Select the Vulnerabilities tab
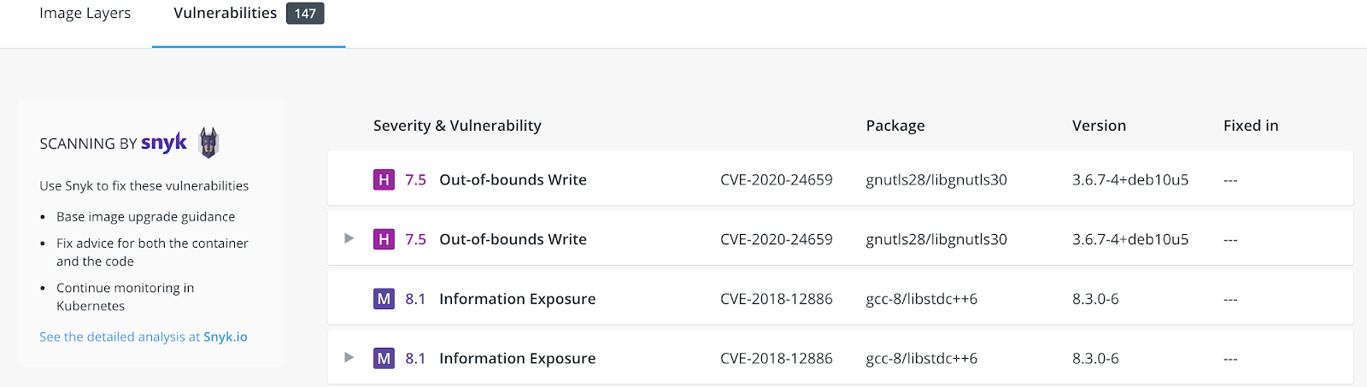The image size is (1367, 387). click(226, 14)
